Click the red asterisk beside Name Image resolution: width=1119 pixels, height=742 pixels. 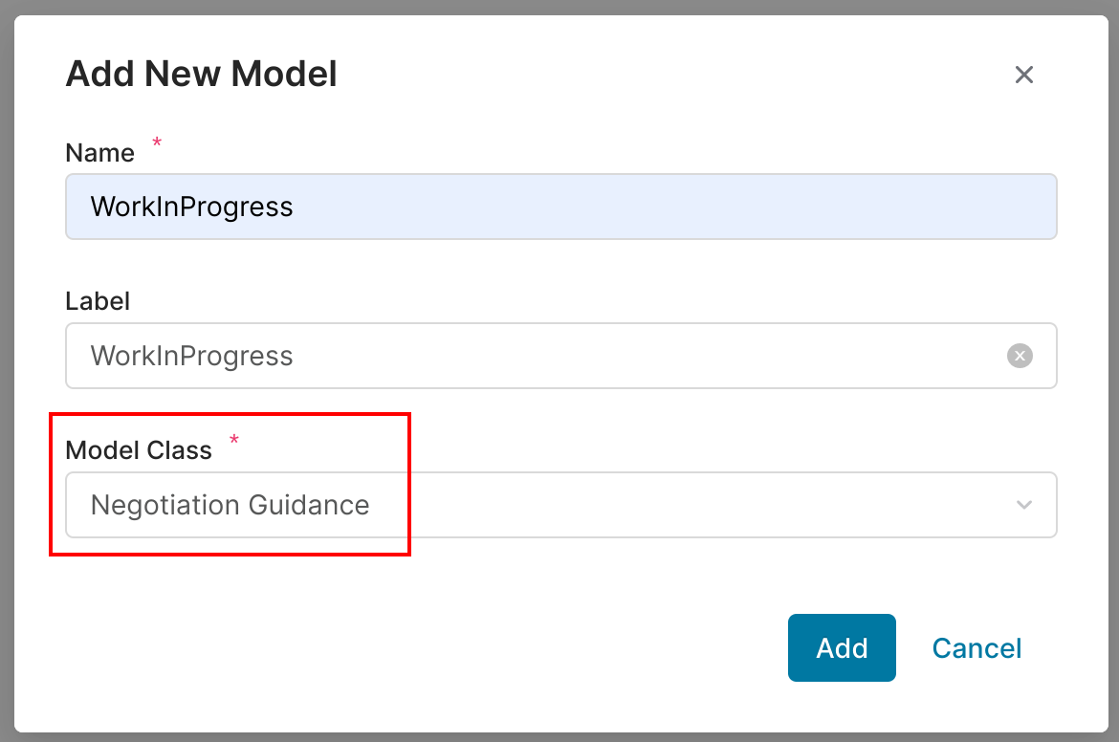click(157, 143)
